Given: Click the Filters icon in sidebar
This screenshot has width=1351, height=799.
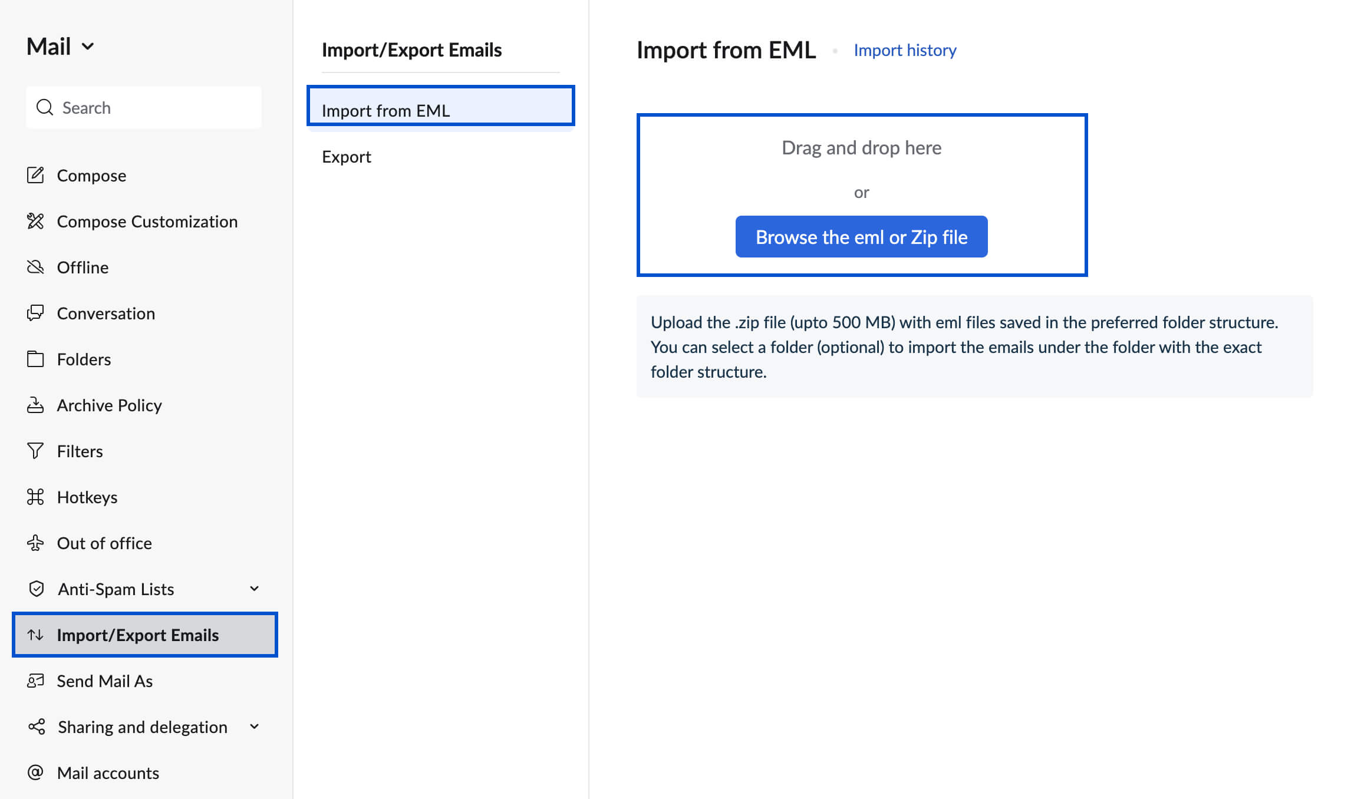Looking at the screenshot, I should (x=34, y=450).
